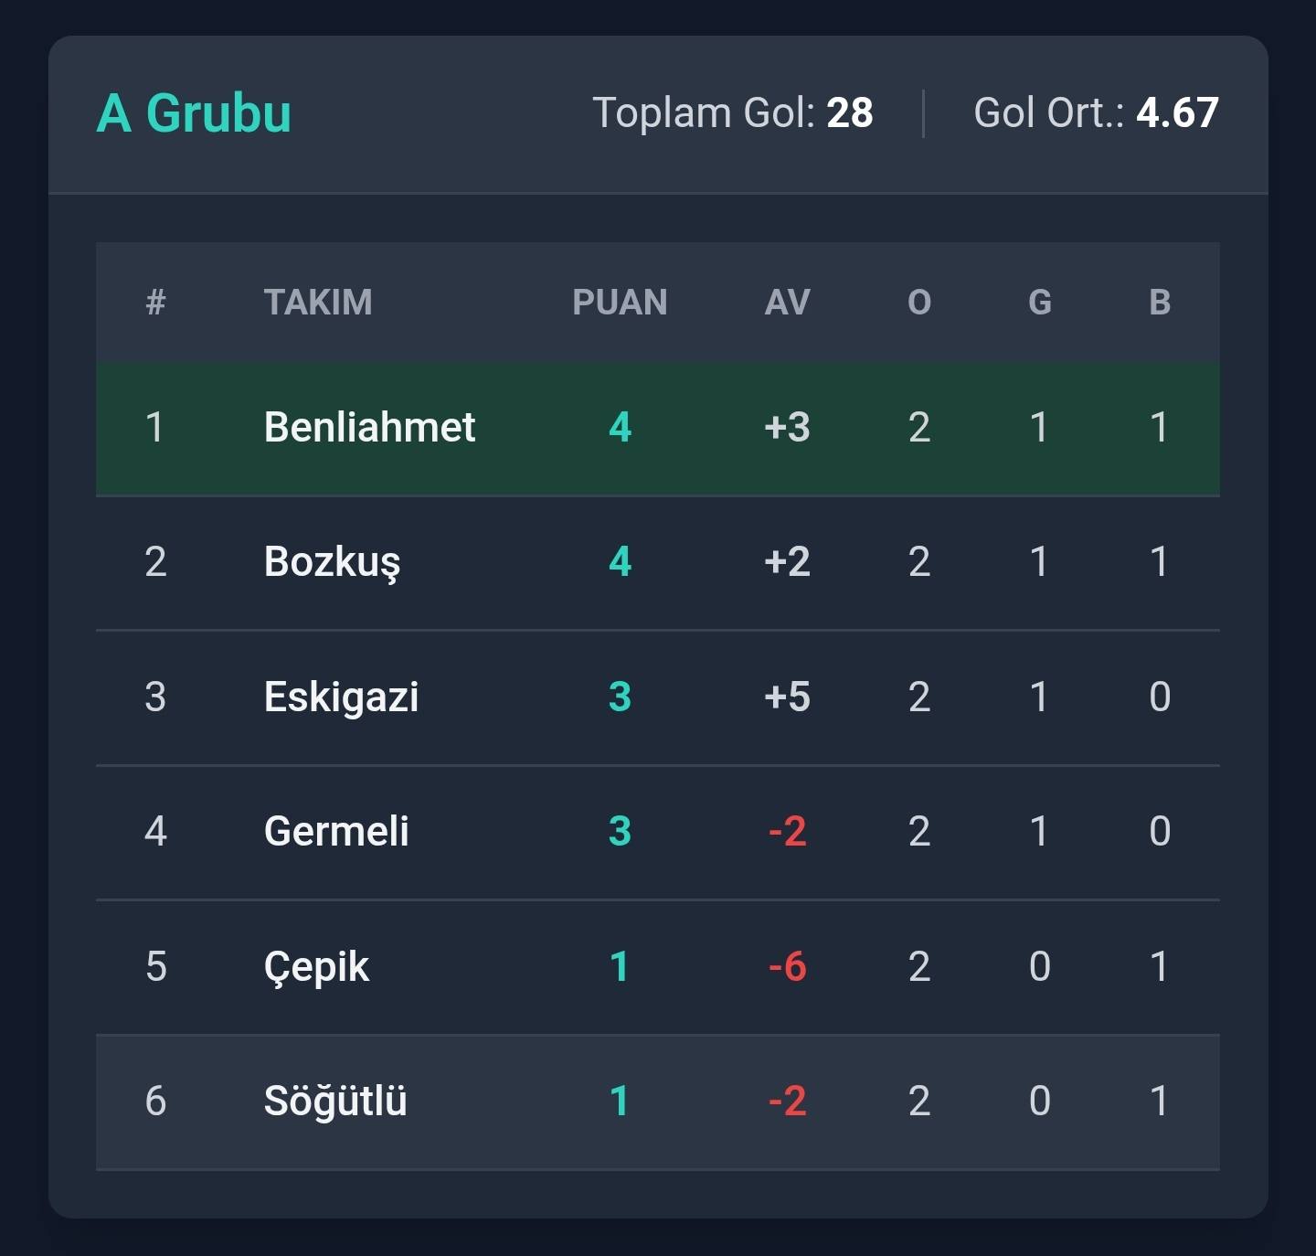
Task: Click Eskigazi's +5 goal difference
Action: (787, 697)
